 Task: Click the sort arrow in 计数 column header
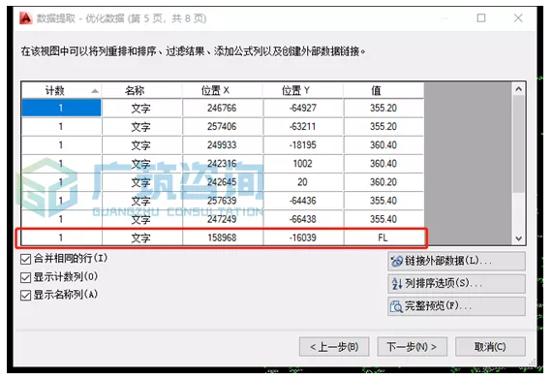point(95,91)
